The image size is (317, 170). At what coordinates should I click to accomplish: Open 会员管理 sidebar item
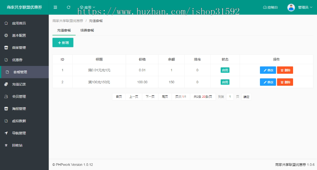(x=19, y=97)
